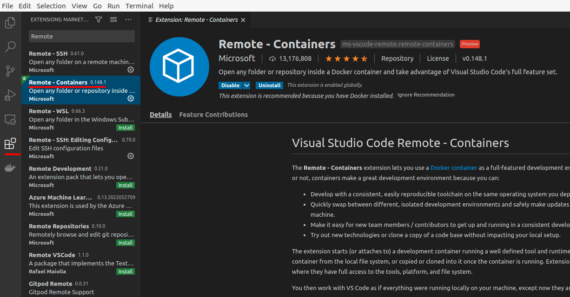Open the extension's Repository link
Screen dimensions: 570x297
coord(398,58)
